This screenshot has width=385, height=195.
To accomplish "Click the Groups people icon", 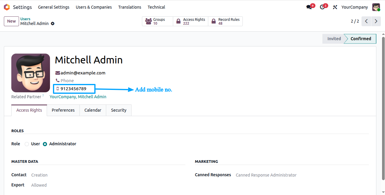I will click(148, 21).
